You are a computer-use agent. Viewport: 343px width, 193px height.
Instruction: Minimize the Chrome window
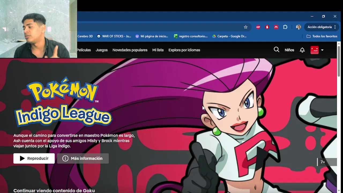(x=312, y=16)
